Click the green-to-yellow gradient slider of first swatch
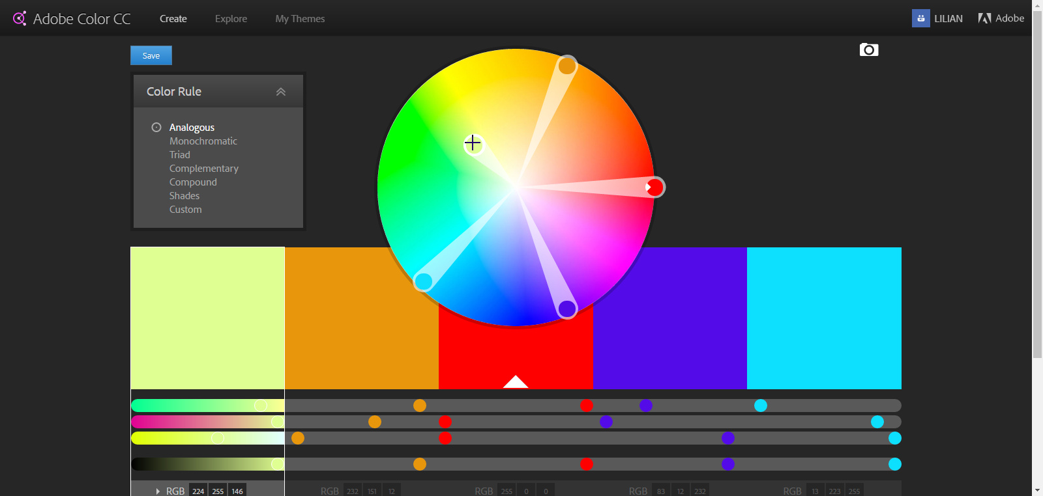 click(207, 406)
